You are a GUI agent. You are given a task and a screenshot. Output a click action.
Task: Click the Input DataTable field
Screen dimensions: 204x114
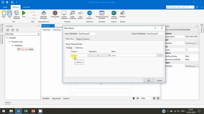(87, 34)
